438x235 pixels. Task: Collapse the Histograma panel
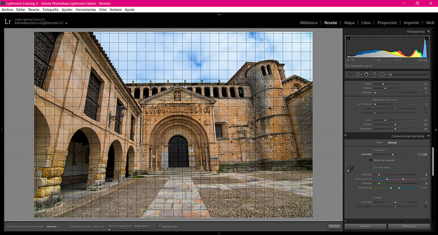coord(429,32)
